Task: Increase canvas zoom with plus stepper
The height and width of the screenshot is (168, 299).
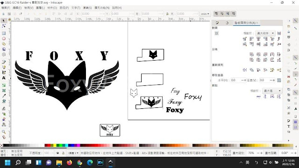Action: click(262, 153)
